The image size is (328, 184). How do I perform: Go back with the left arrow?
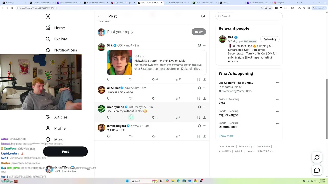[100, 16]
